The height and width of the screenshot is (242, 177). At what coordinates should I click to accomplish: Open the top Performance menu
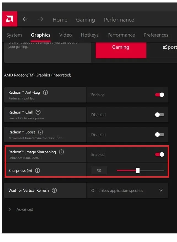point(119,20)
